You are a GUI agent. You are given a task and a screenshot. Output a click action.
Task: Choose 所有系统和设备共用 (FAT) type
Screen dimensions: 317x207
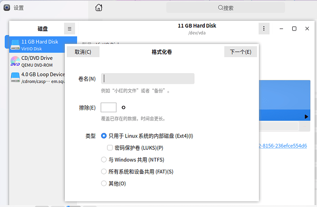pyautogui.click(x=103, y=172)
